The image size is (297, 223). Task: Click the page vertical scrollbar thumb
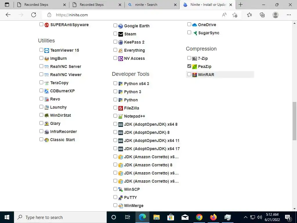point(294,121)
